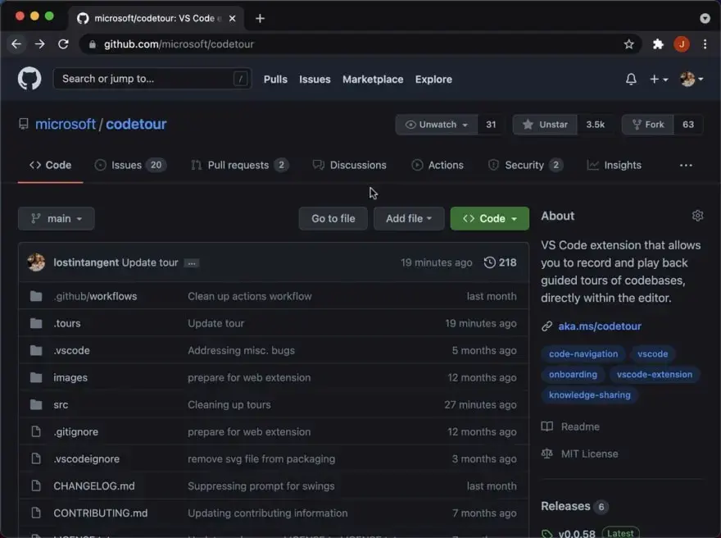View the 63 forks count
This screenshot has height=538, width=721.
pyautogui.click(x=688, y=125)
